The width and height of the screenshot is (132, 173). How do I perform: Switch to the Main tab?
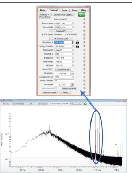click(x=42, y=11)
